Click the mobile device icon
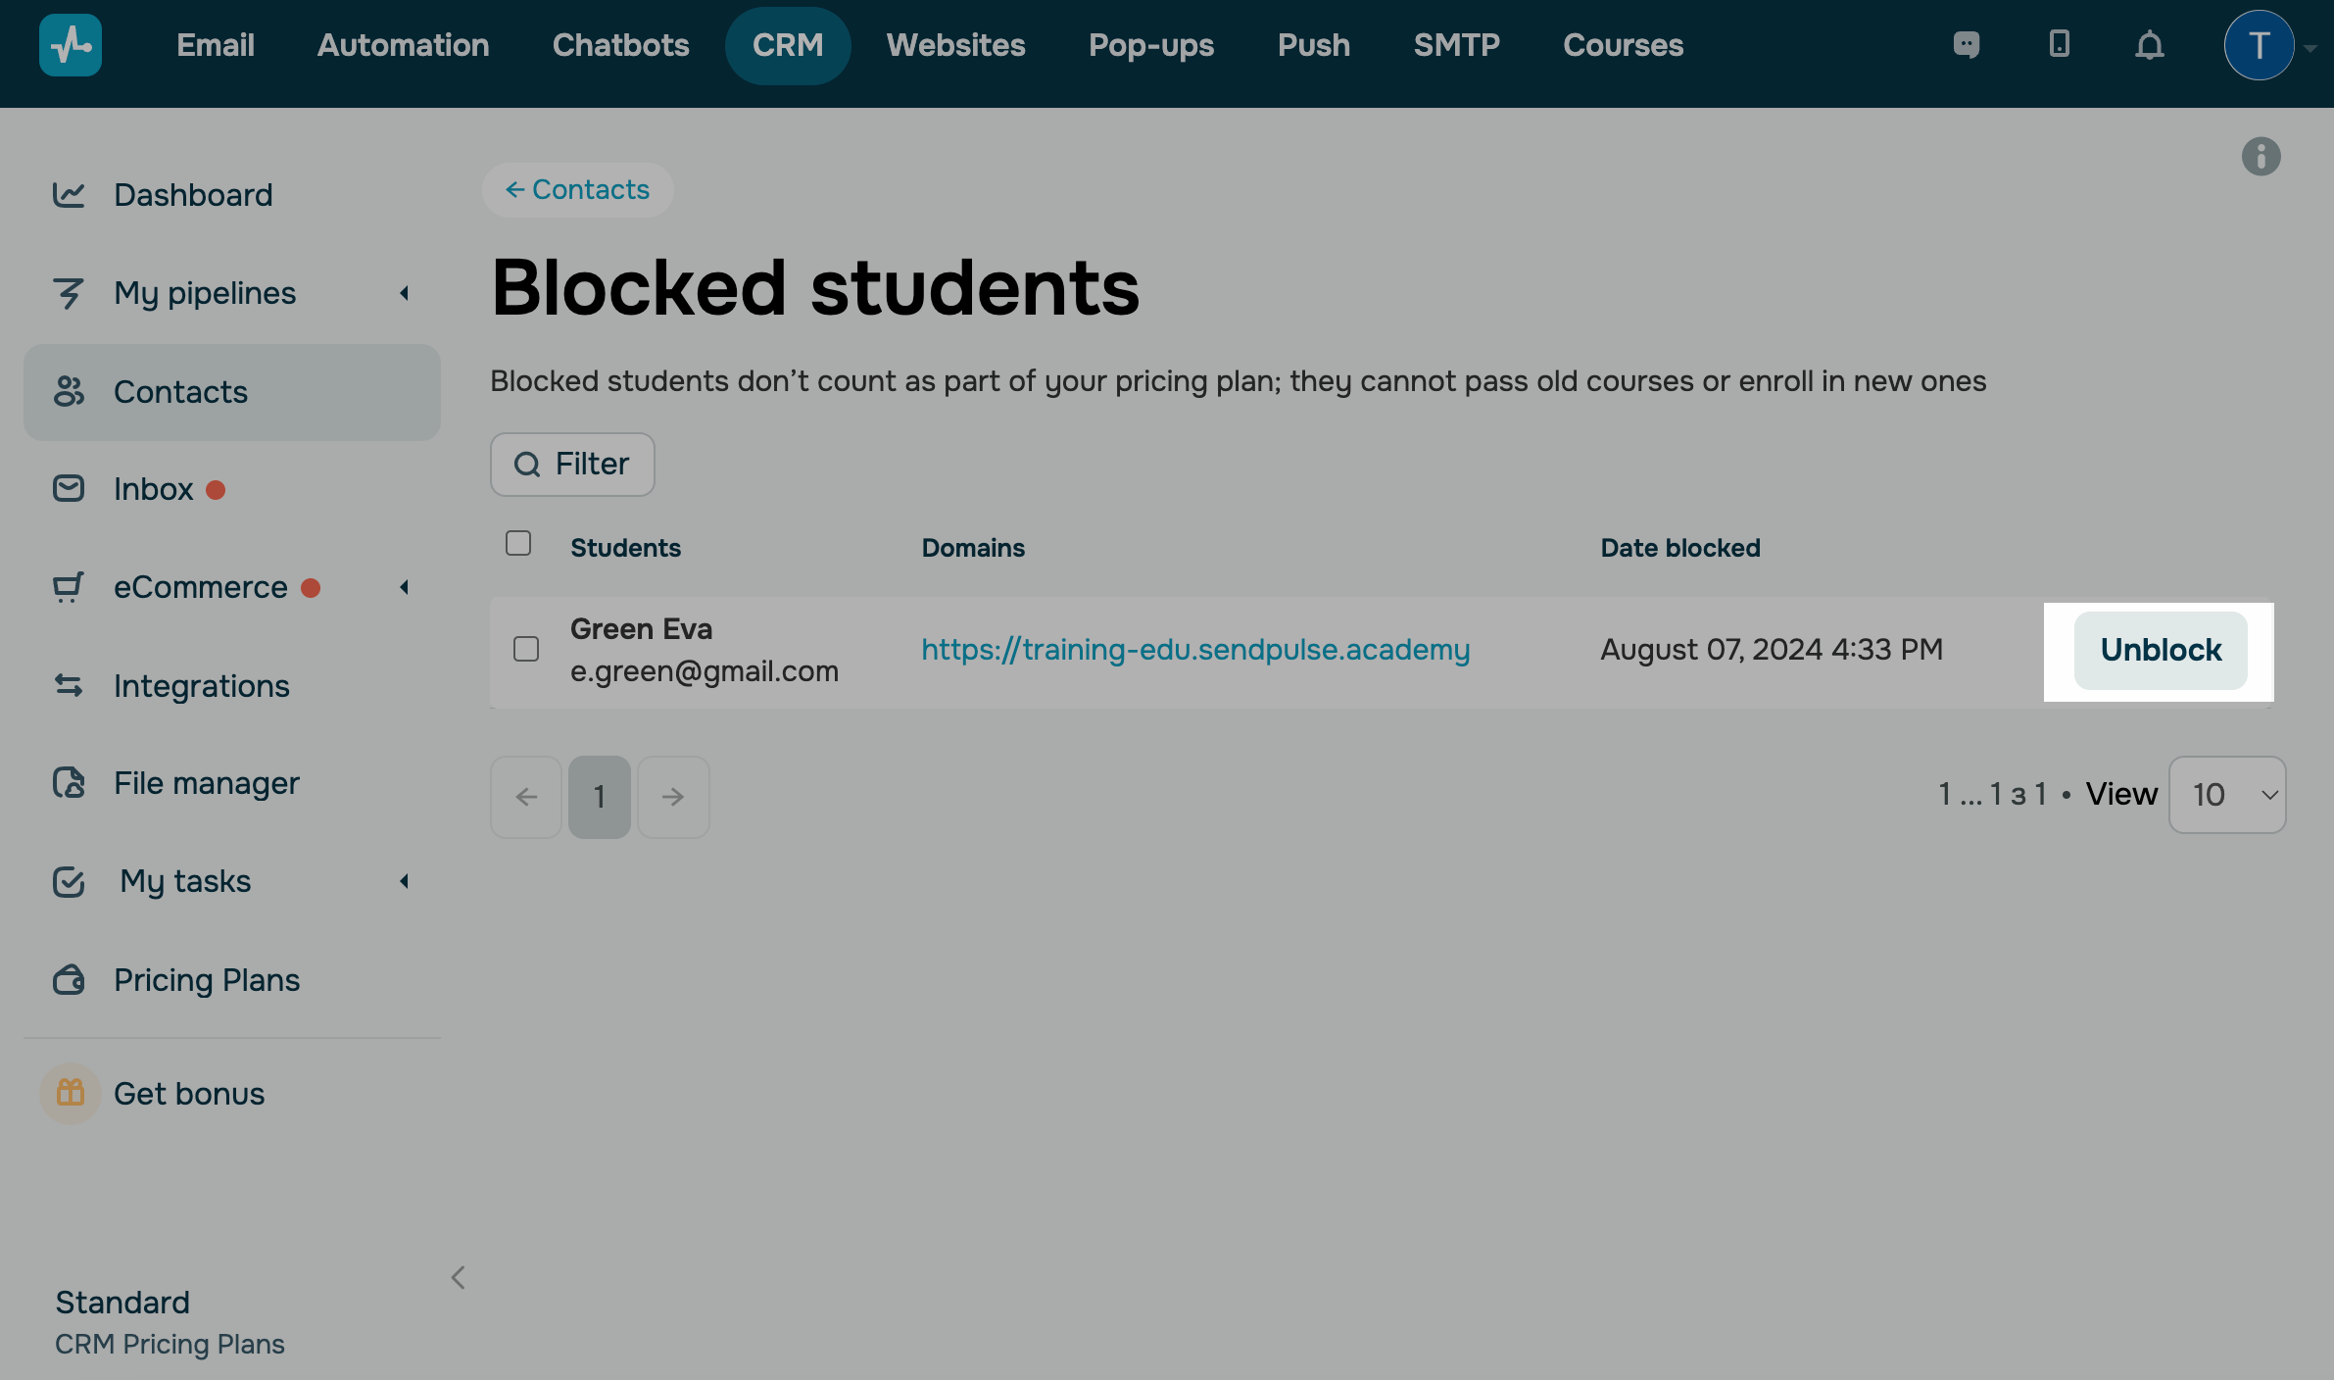Viewport: 2334px width, 1380px height. click(2059, 44)
